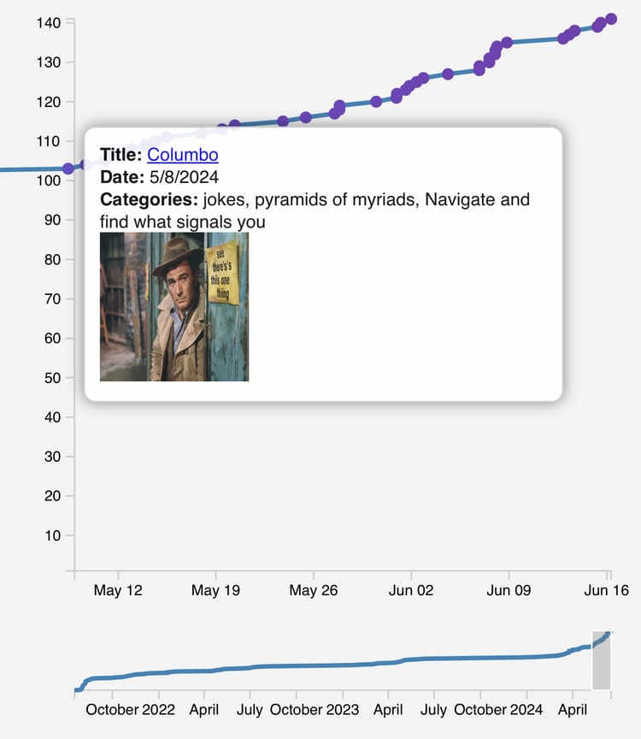The height and width of the screenshot is (739, 641).
Task: Open the Columbo title link
Action: [x=182, y=155]
